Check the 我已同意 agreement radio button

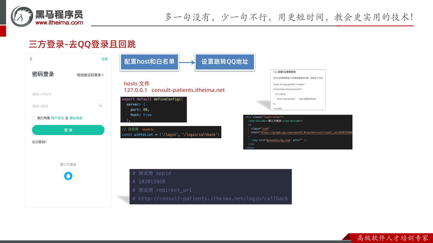point(34,118)
